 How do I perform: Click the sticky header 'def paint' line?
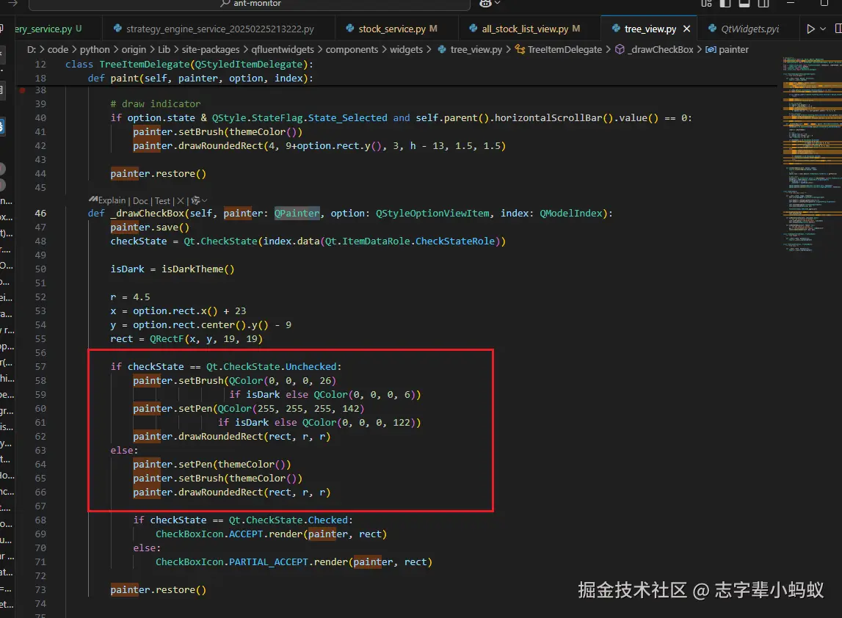click(200, 79)
